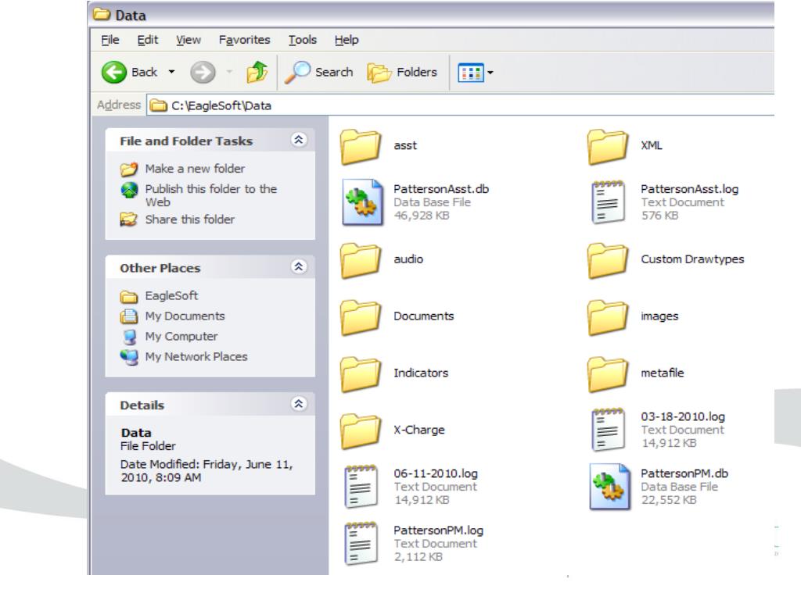Open the Favorites menu
Image resolution: width=801 pixels, height=600 pixels.
tap(244, 40)
